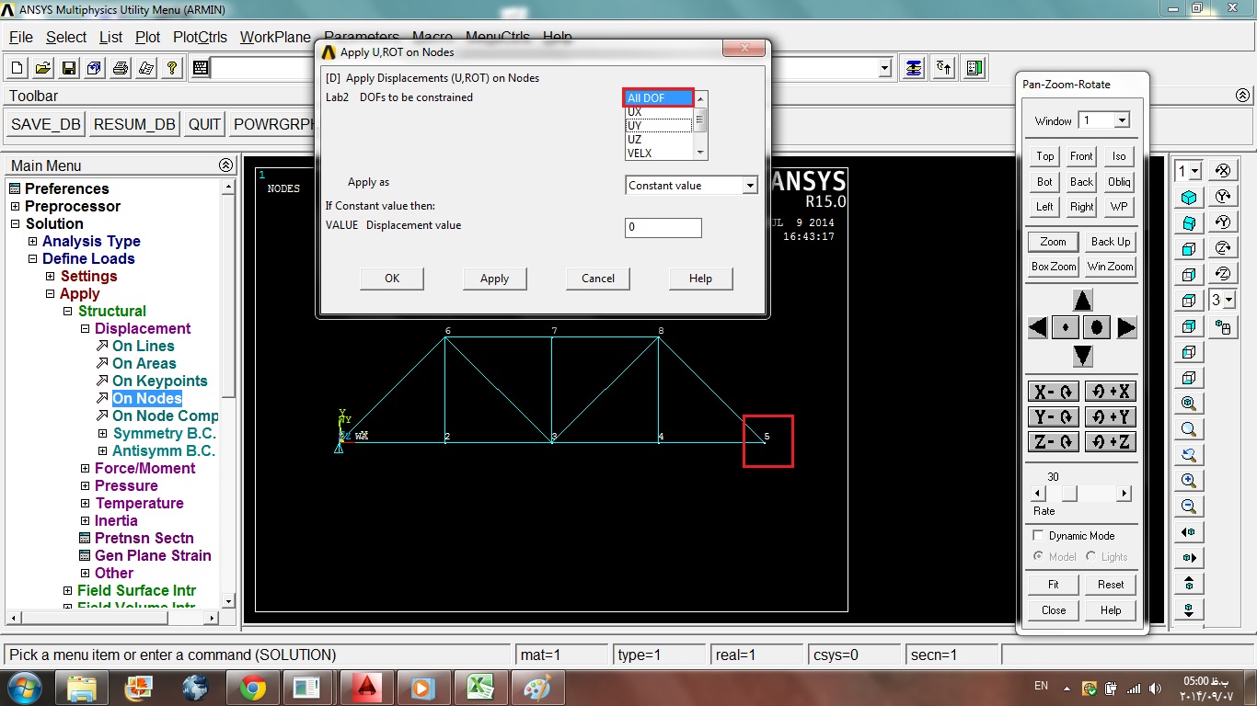The image size is (1257, 706).
Task: Collapse the Solution tree node
Action: click(15, 224)
